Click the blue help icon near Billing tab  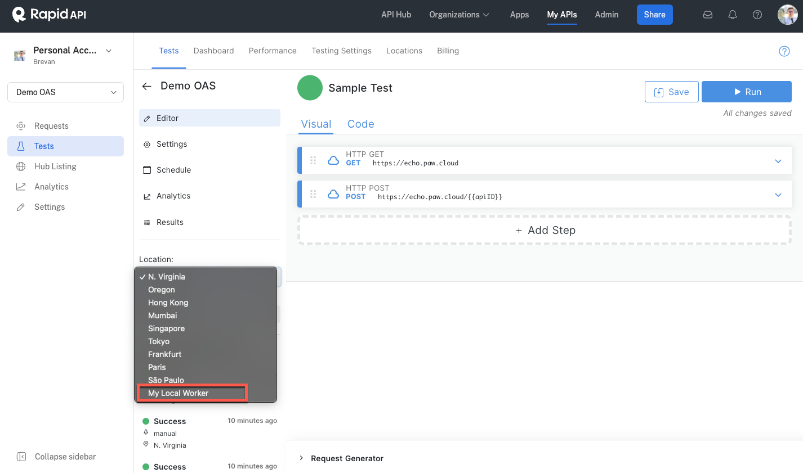784,51
